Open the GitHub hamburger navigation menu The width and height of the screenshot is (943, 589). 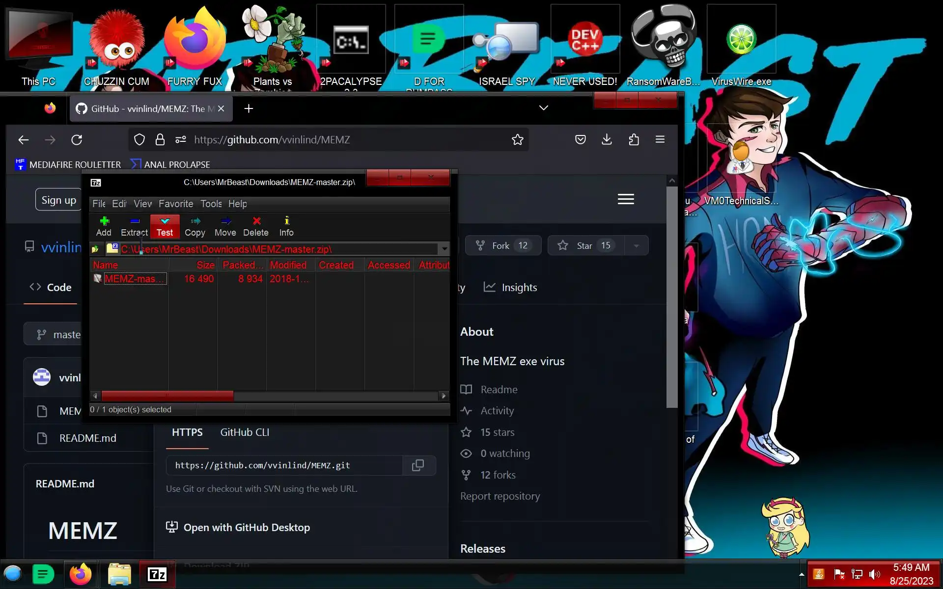pyautogui.click(x=625, y=199)
